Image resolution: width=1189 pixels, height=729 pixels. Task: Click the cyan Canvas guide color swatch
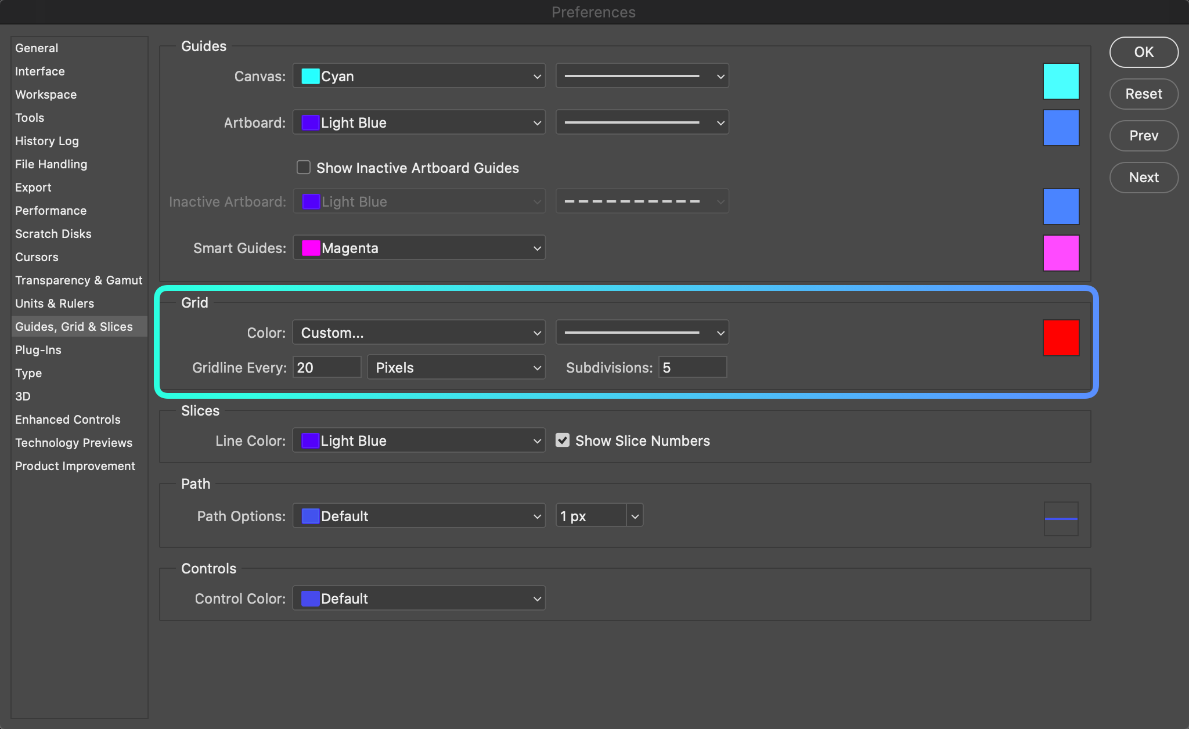click(1061, 81)
